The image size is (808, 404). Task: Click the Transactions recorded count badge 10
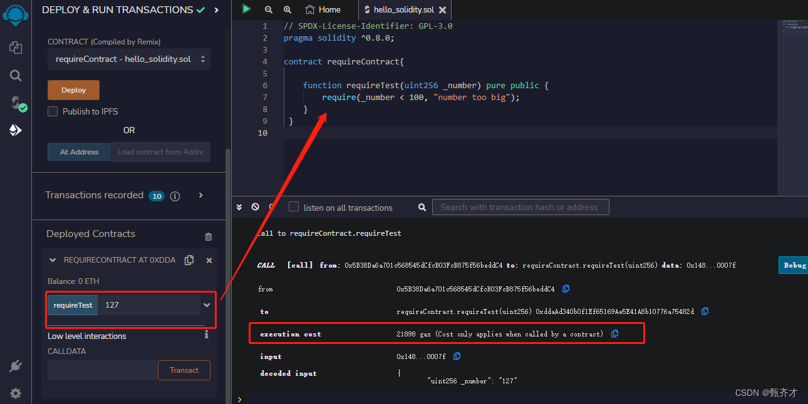click(157, 196)
